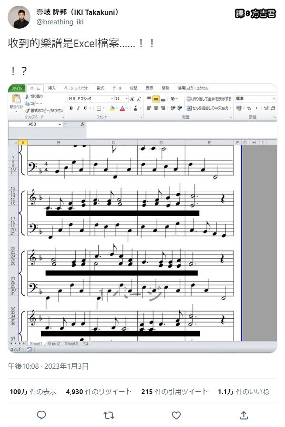
Task: Switch to the Insert (挿入) tab
Action: [51, 88]
